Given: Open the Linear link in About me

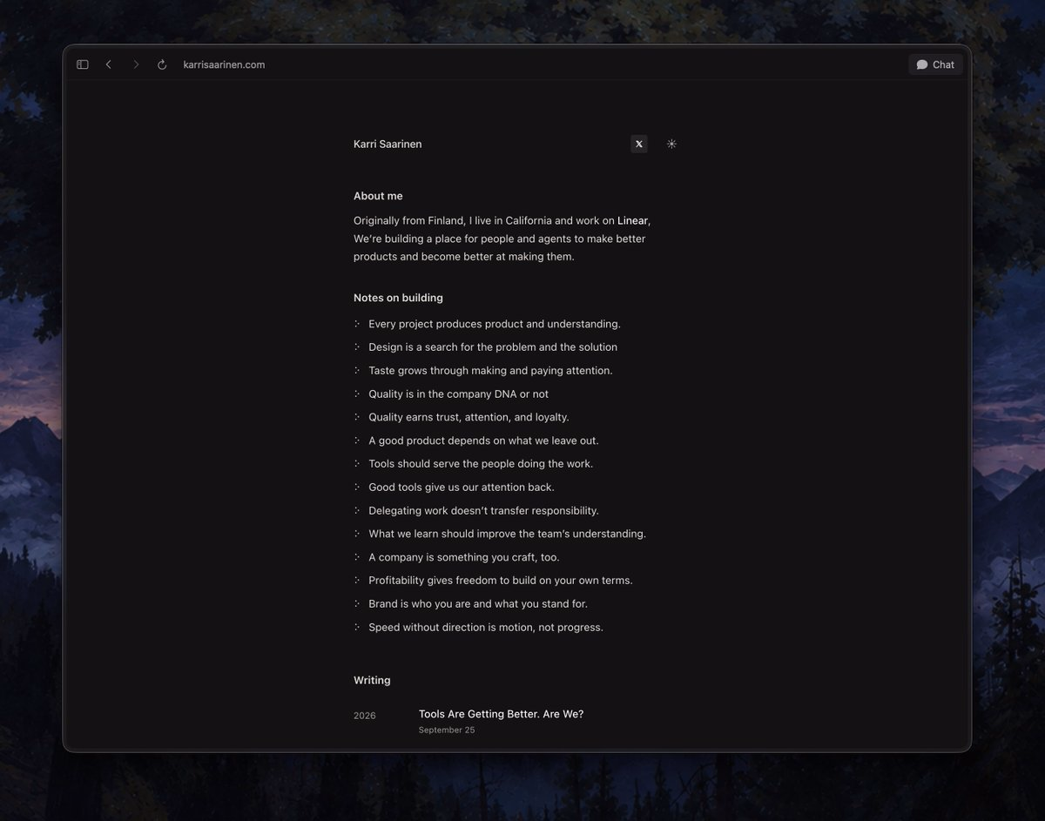Looking at the screenshot, I should tap(633, 220).
